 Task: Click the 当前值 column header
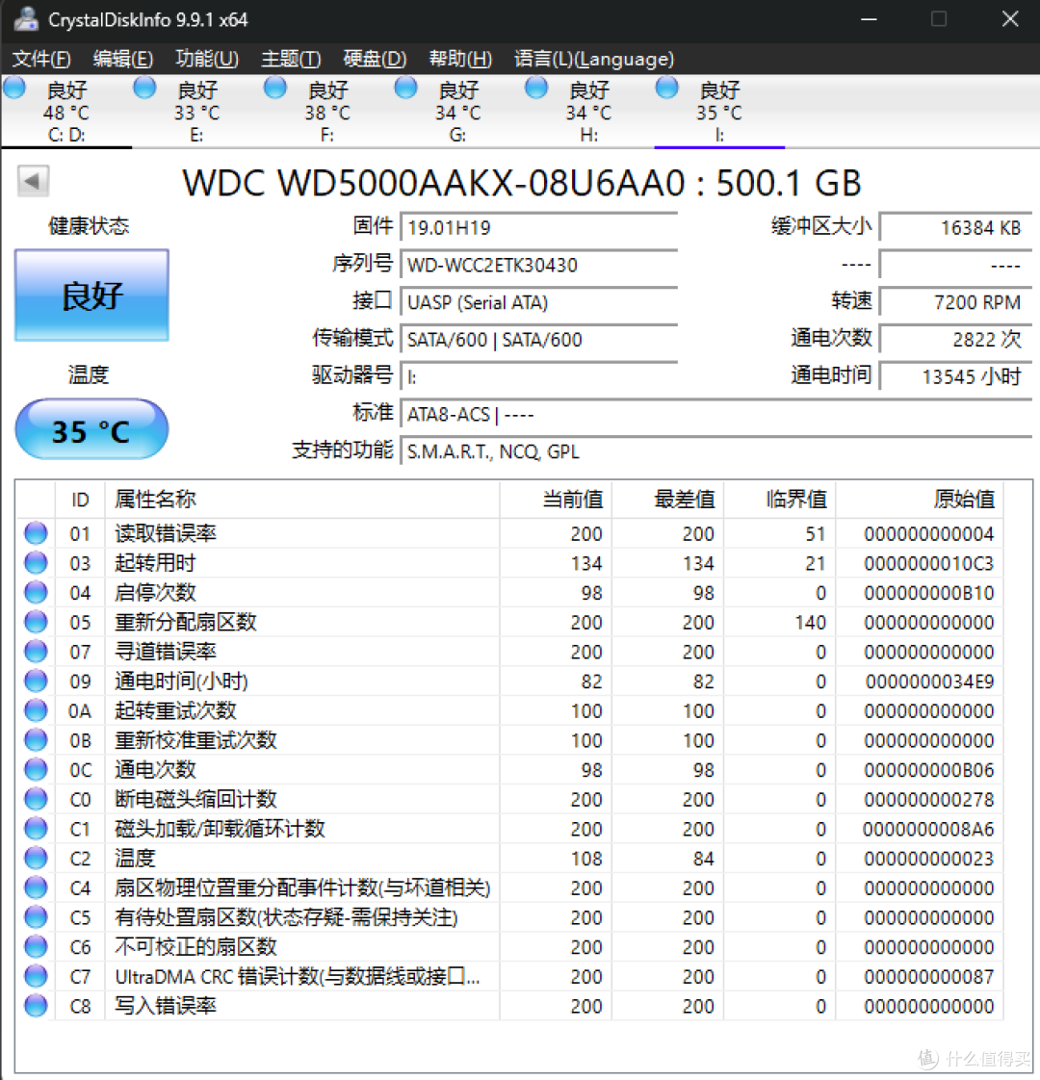(x=556, y=500)
